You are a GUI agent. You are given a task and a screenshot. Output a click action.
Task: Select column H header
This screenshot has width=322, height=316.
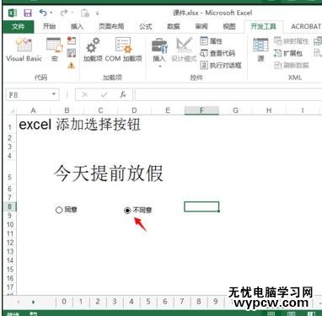[269, 110]
